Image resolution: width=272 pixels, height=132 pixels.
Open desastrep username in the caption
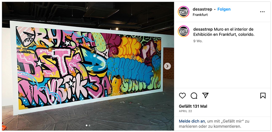click(203, 29)
